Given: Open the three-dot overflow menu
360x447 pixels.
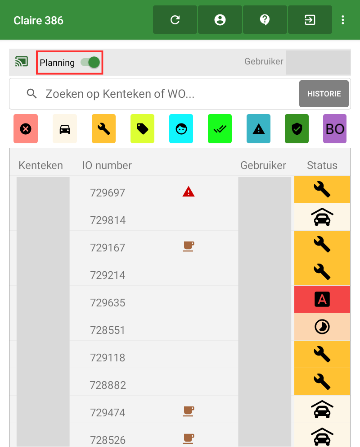Looking at the screenshot, I should (x=343, y=20).
